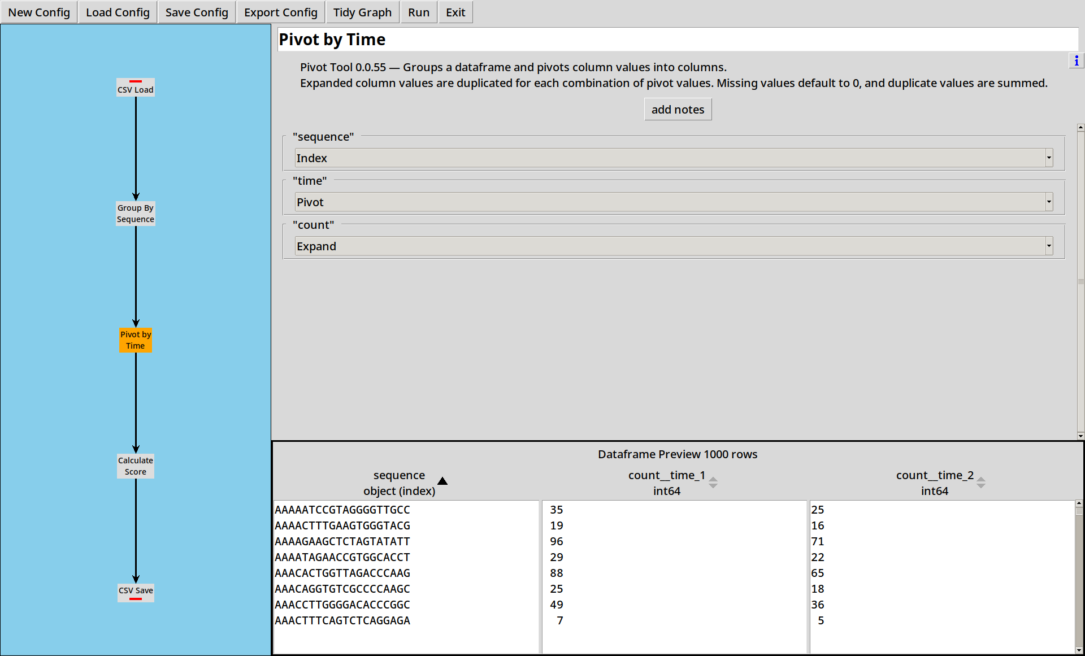Click Tidy Graph button
This screenshot has height=656, width=1085.
coord(362,12)
